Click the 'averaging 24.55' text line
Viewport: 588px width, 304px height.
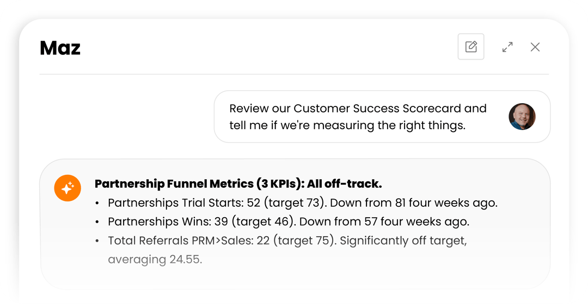point(155,259)
